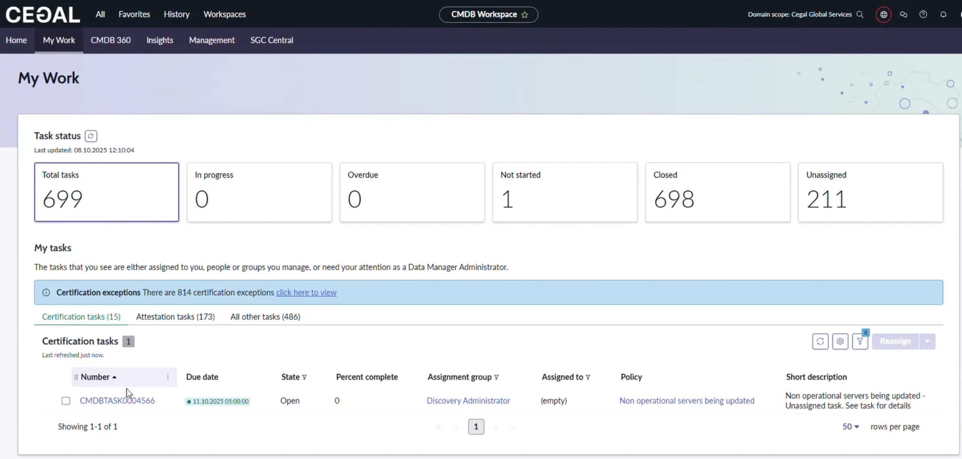This screenshot has width=962, height=459.
Task: Open the filter panel funnel icon
Action: 860,341
